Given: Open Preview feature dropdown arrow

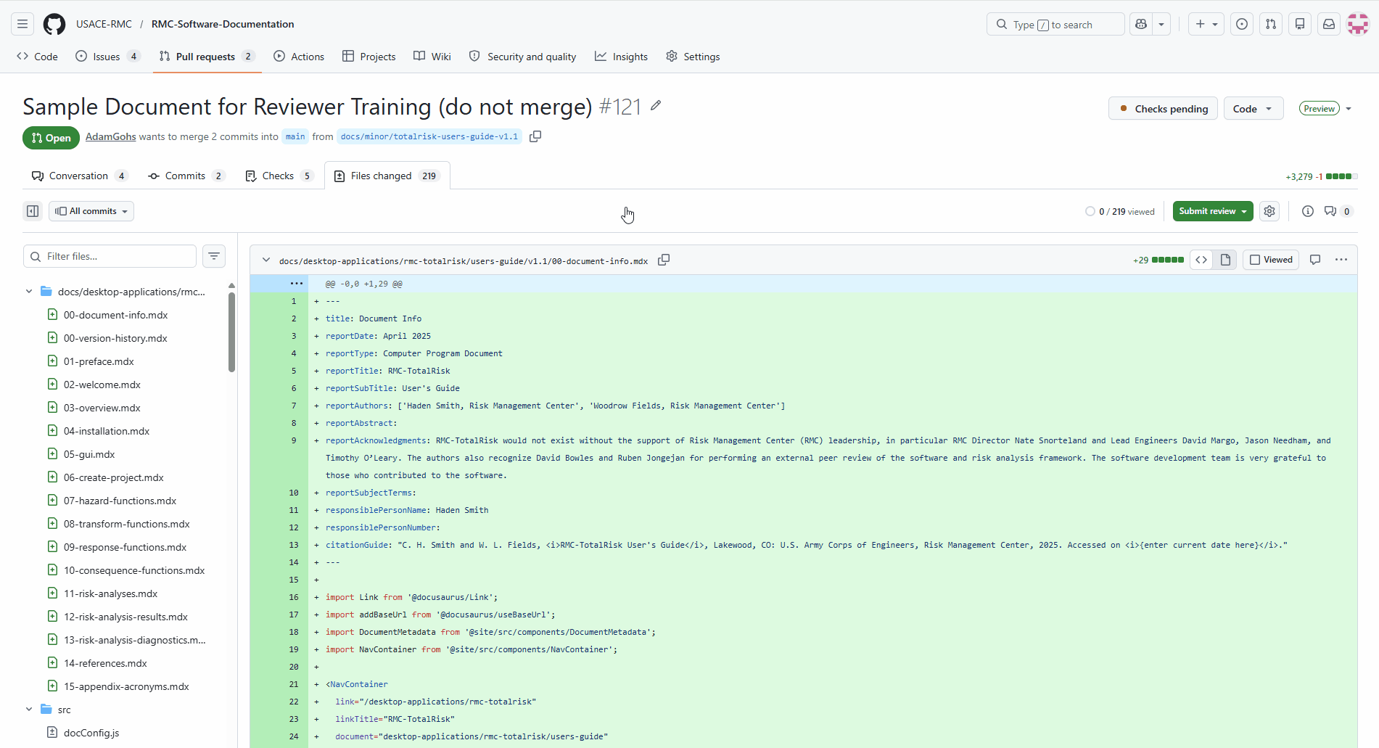Looking at the screenshot, I should pyautogui.click(x=1349, y=109).
